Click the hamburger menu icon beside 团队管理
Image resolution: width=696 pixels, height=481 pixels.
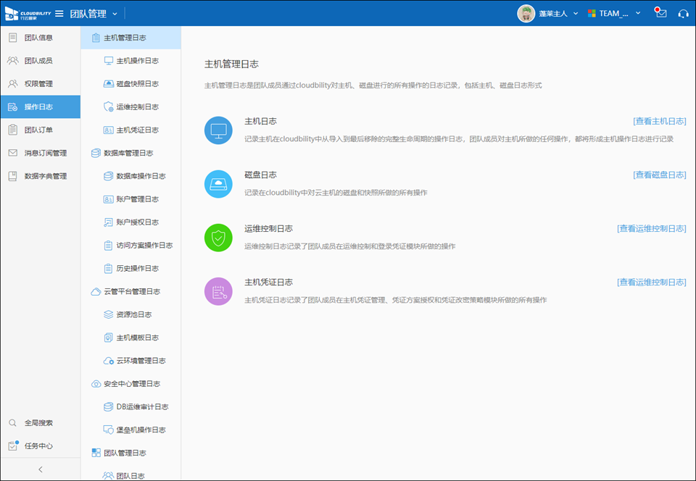(x=59, y=14)
